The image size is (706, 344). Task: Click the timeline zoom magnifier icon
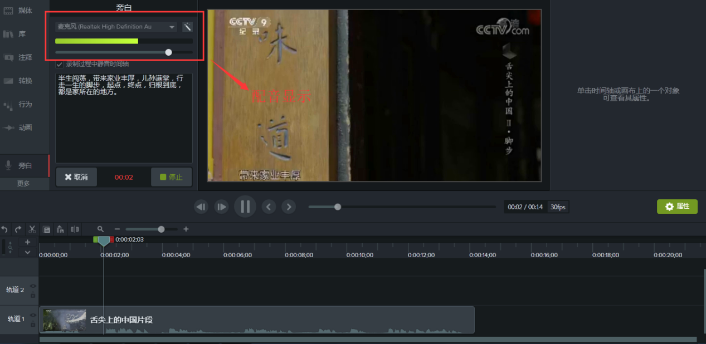click(x=100, y=229)
